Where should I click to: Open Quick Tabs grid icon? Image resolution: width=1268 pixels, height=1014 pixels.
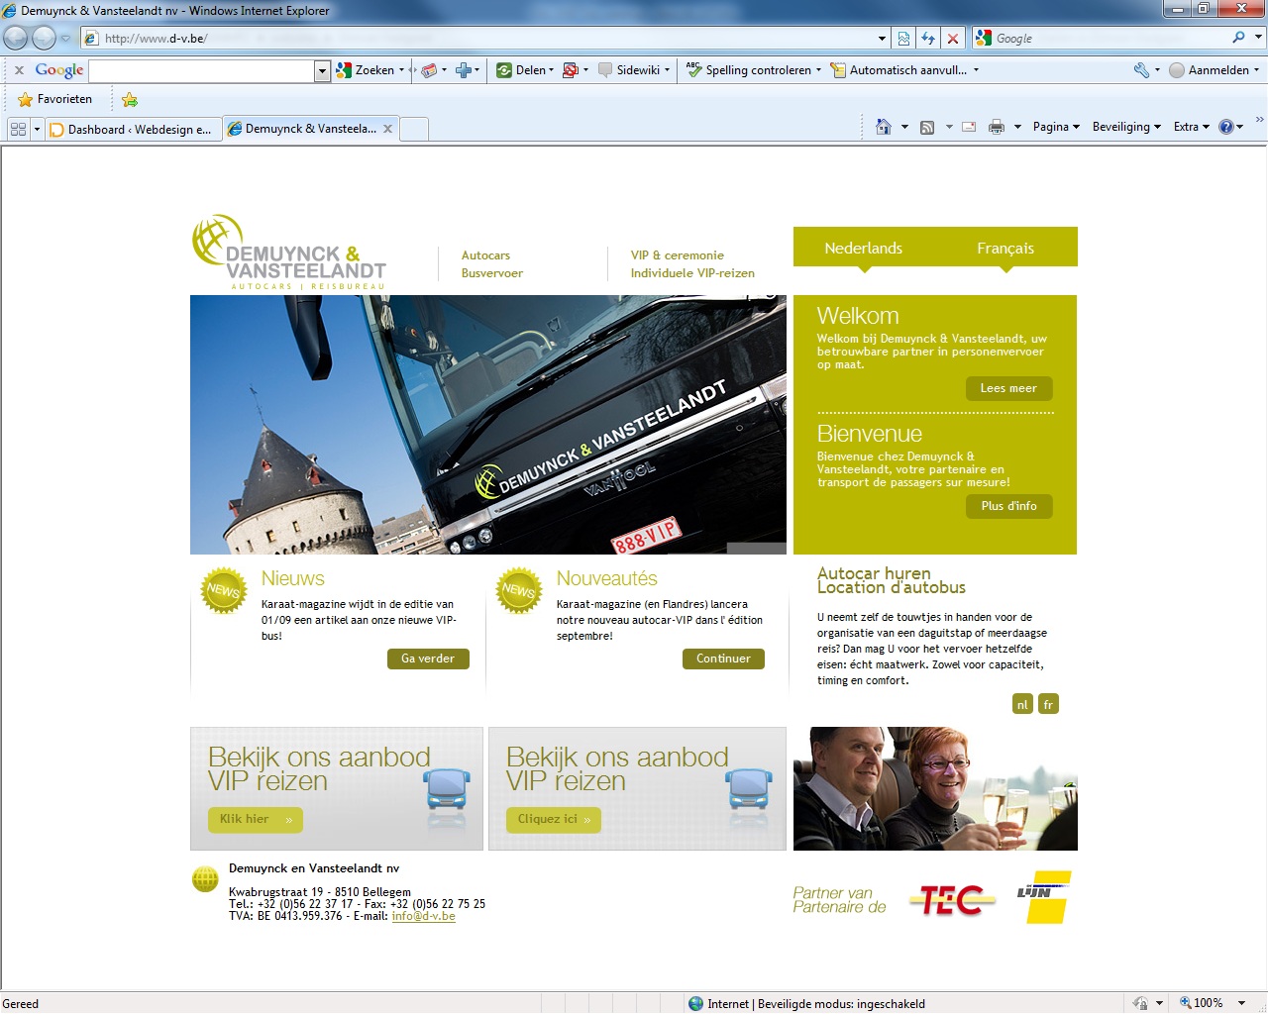[18, 129]
